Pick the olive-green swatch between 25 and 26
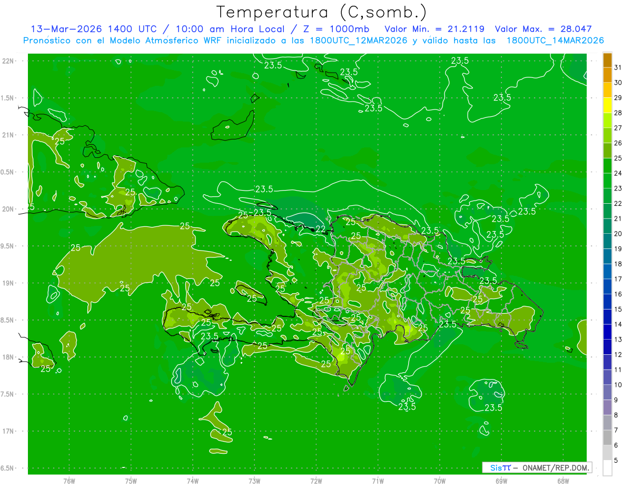632x488 pixels. coord(607,150)
